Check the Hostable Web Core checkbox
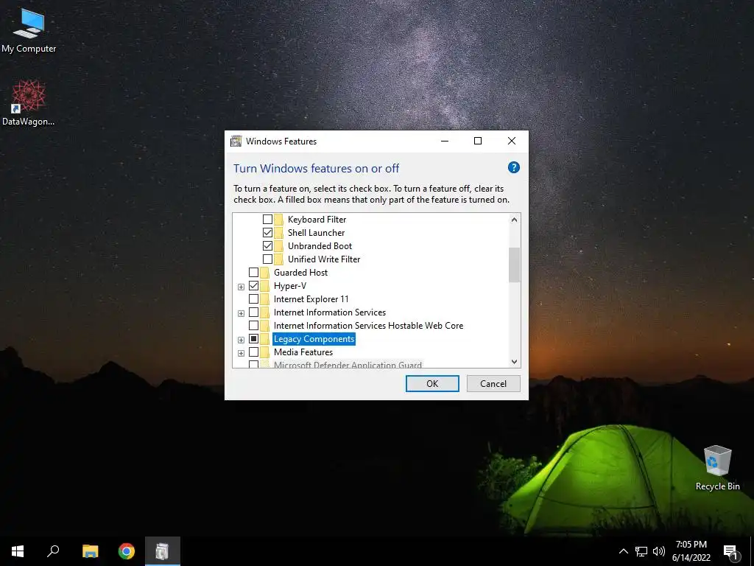This screenshot has width=754, height=566. click(253, 326)
